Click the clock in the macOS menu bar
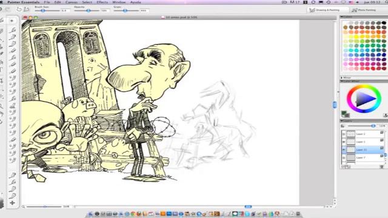Screen dimensions: 388x218 372,2
